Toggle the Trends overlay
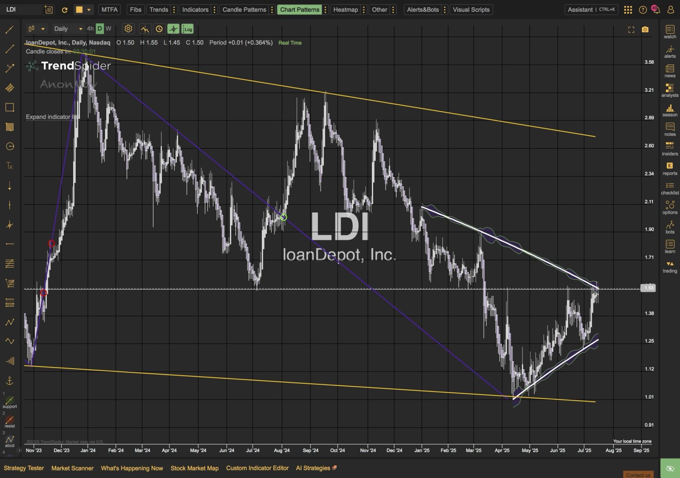This screenshot has height=478, width=680. [159, 10]
